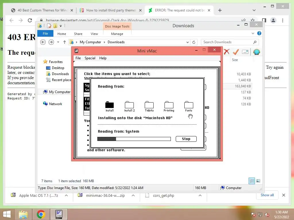Expand the Explorer ribbon chevron
This screenshot has width=294, height=220.
pos(253,33)
